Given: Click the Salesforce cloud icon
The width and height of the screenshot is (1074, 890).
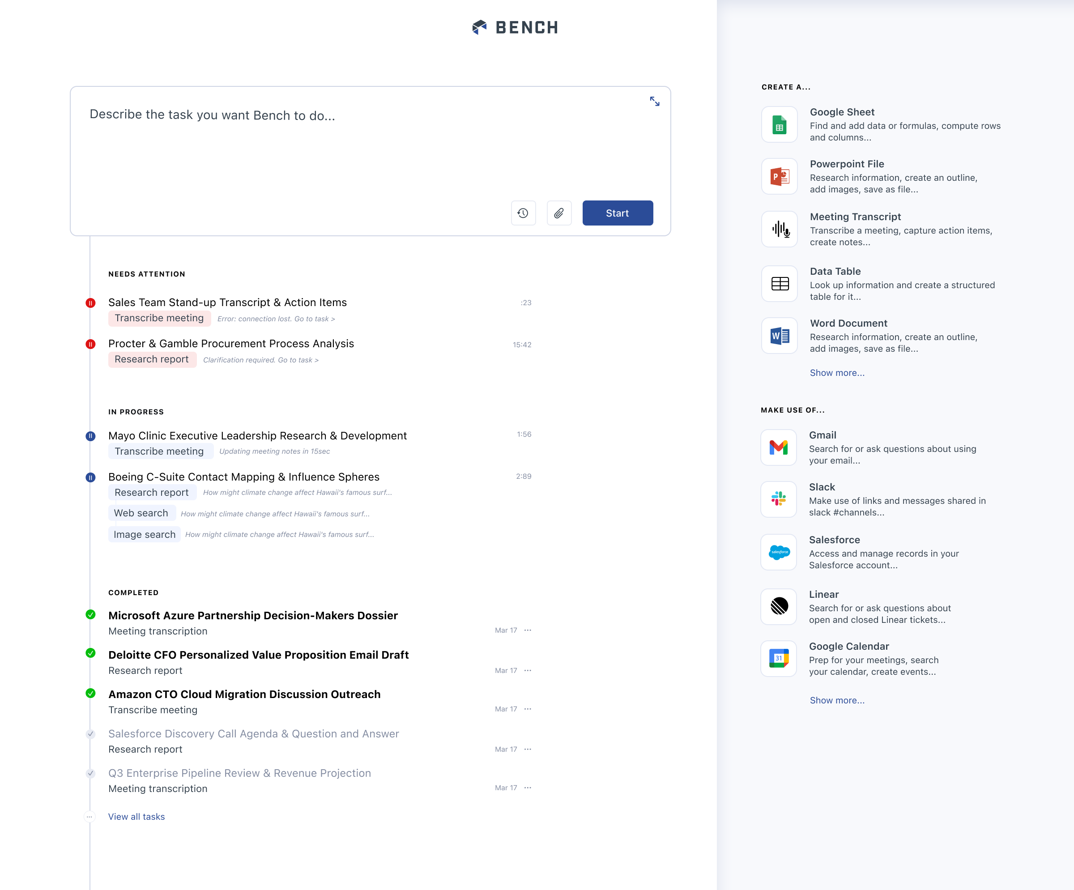Looking at the screenshot, I should 778,553.
